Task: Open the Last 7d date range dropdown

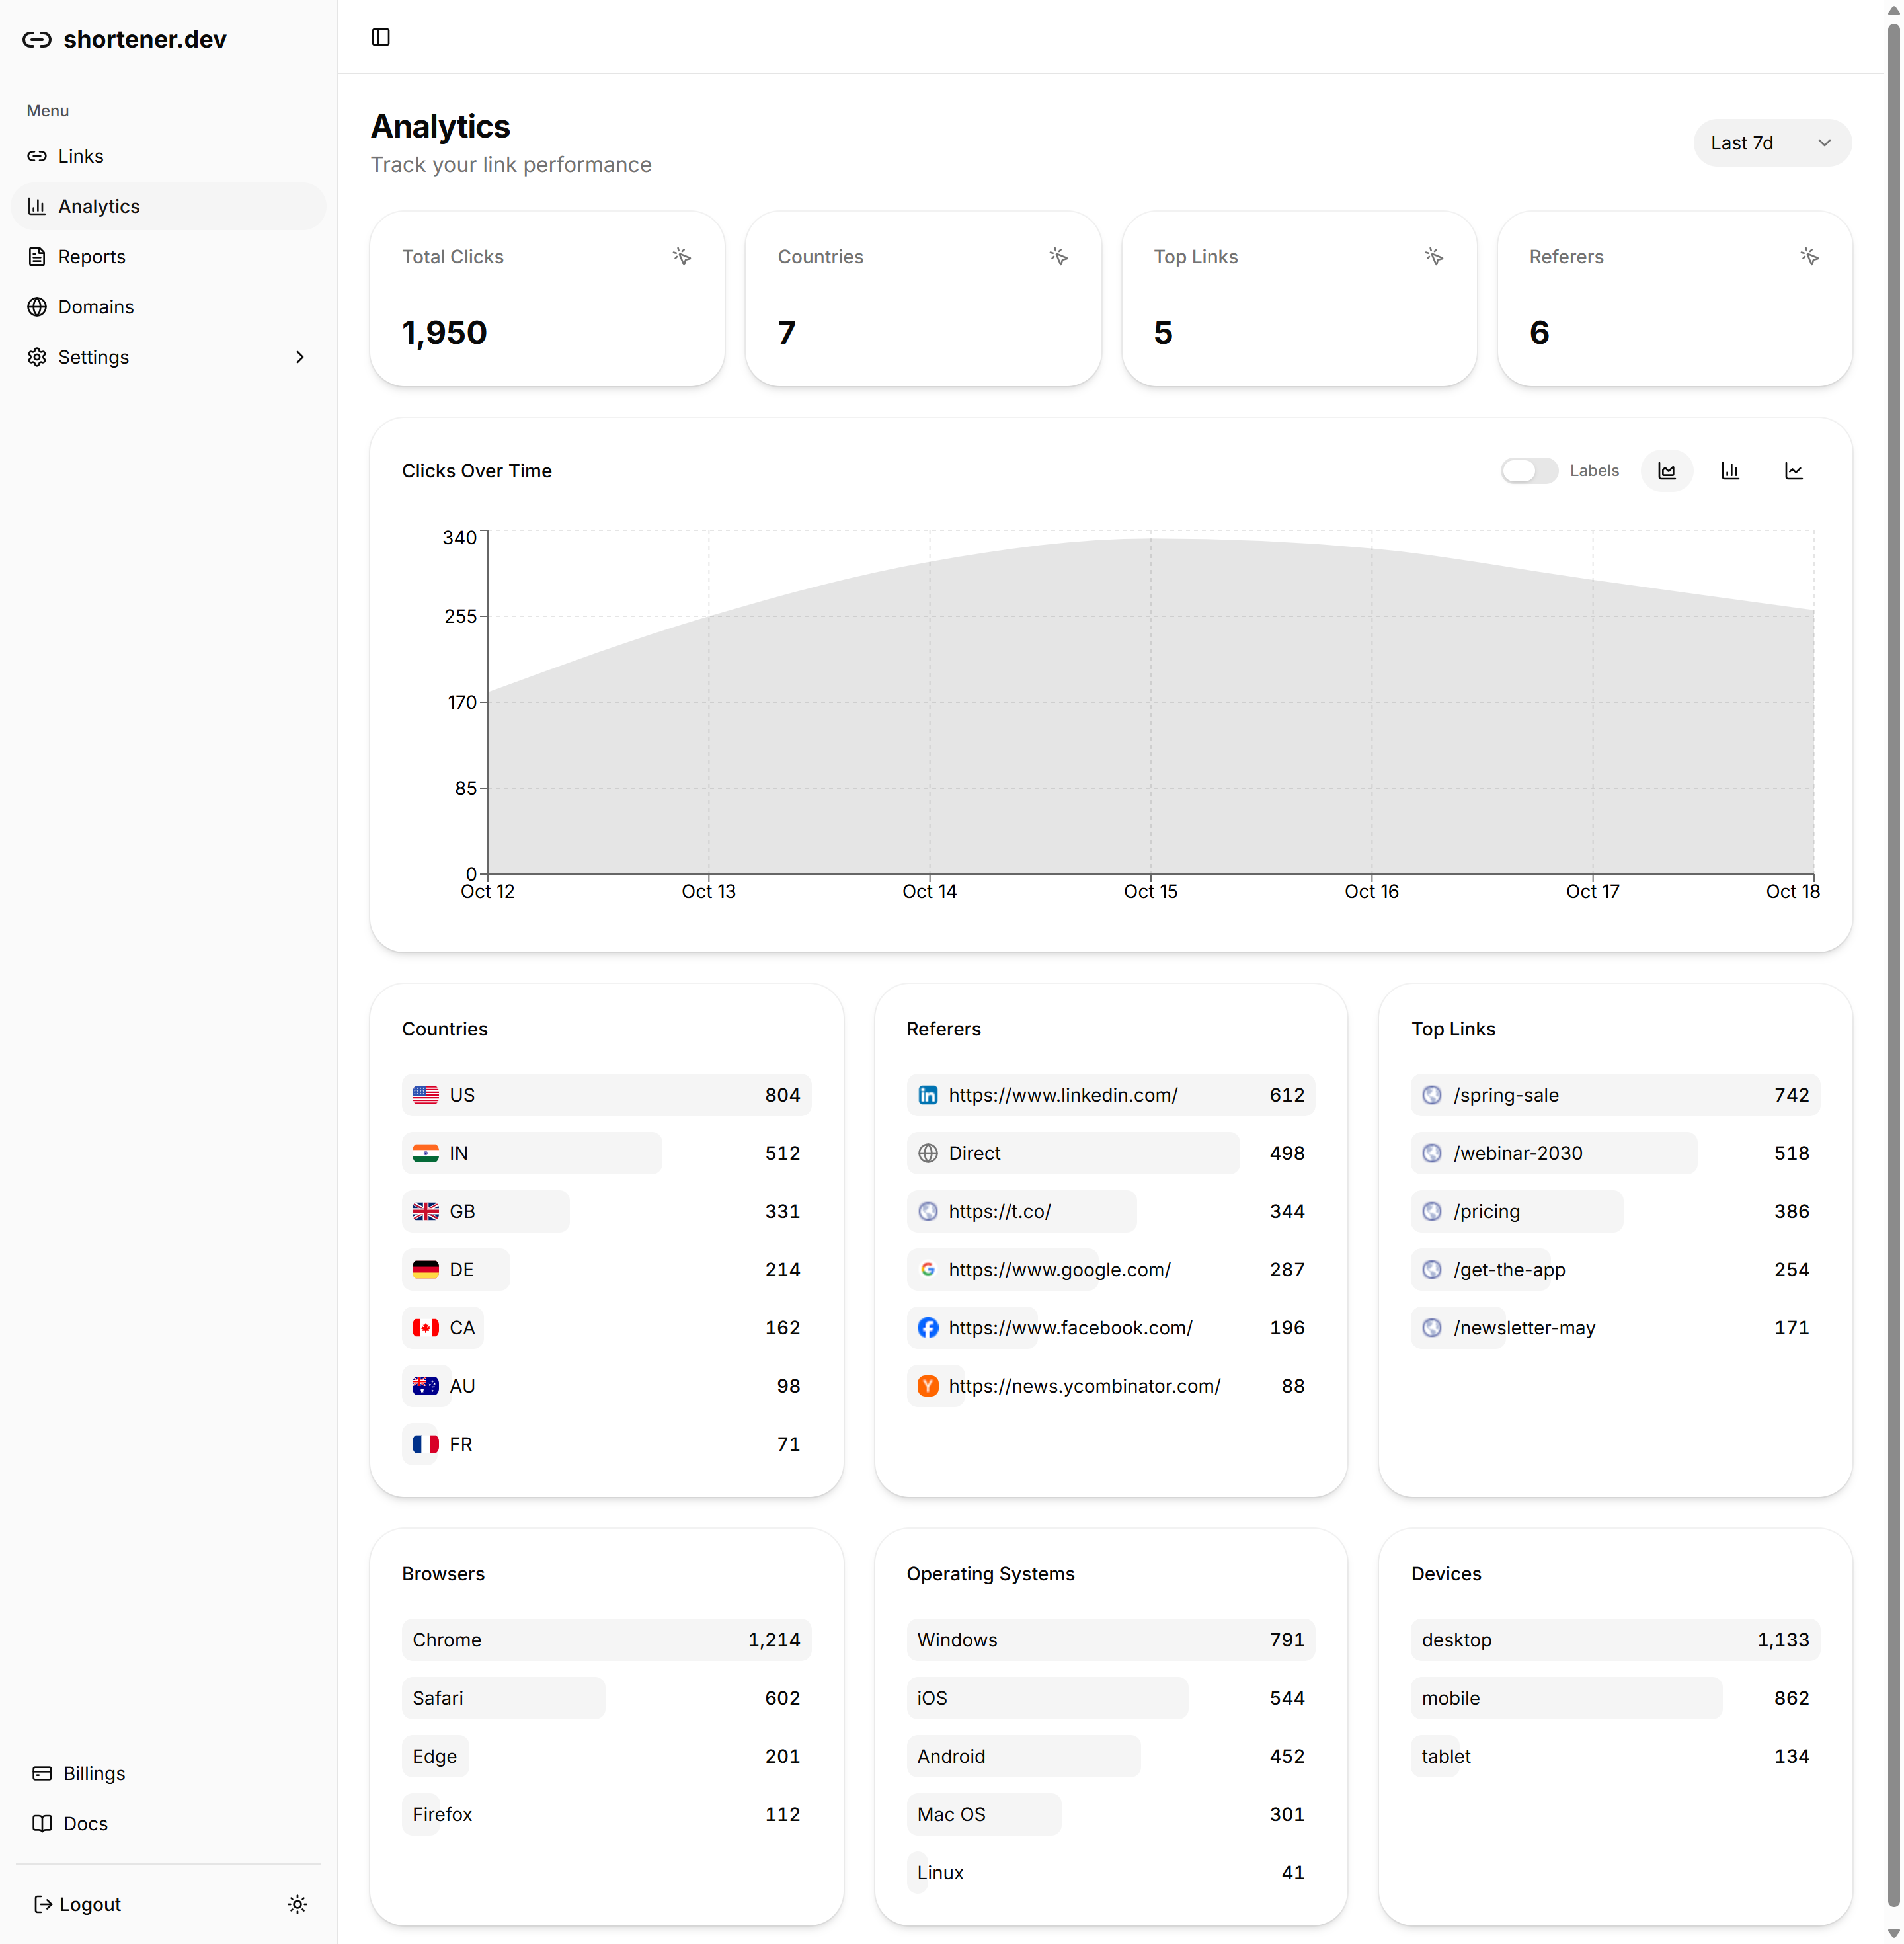Action: [1772, 143]
